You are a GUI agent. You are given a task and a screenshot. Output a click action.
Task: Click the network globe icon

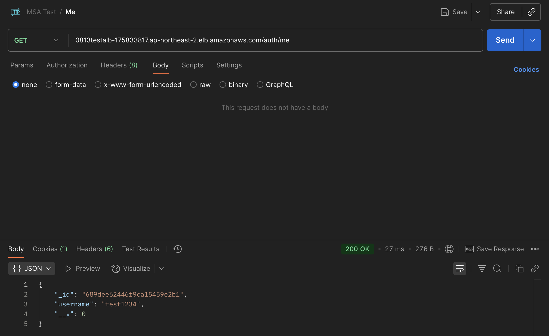coord(449,249)
